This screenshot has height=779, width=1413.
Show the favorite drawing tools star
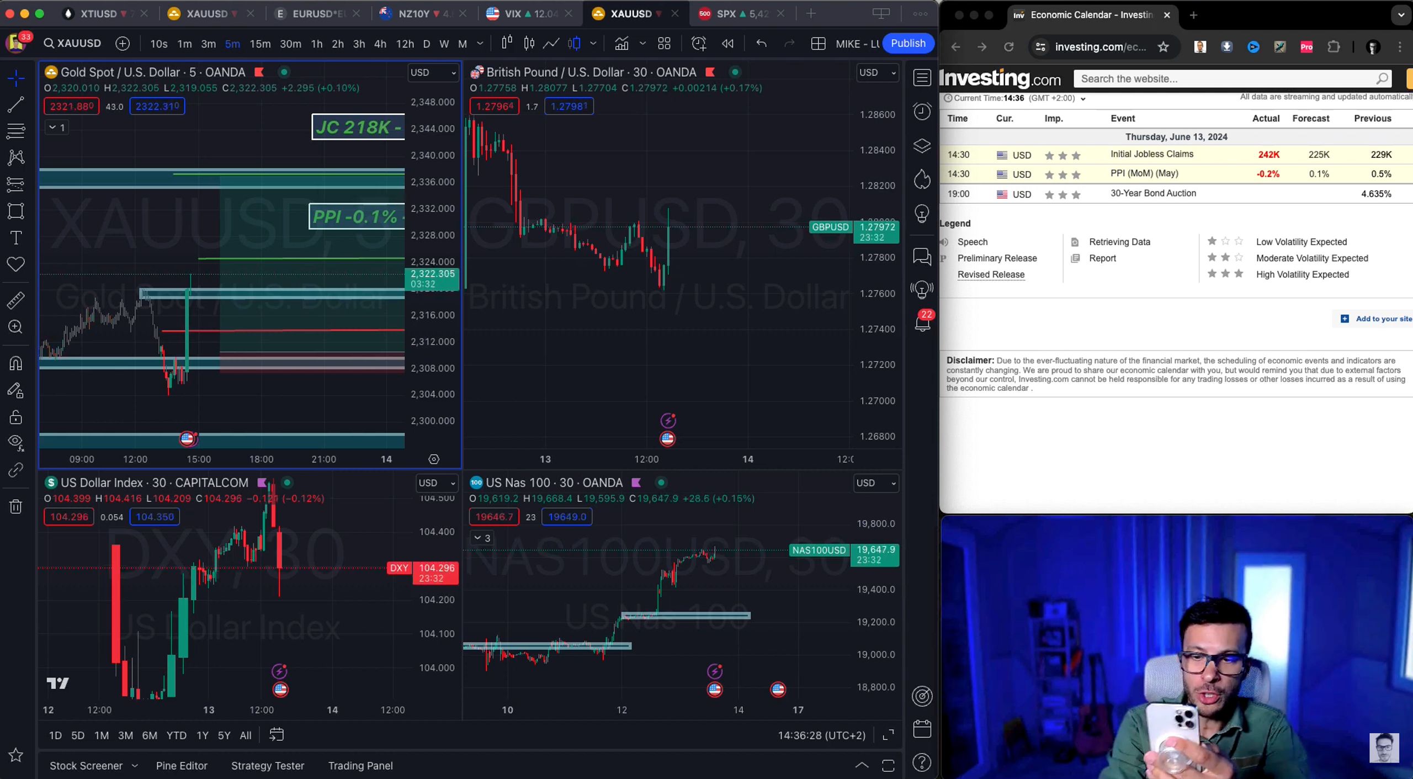tap(16, 755)
